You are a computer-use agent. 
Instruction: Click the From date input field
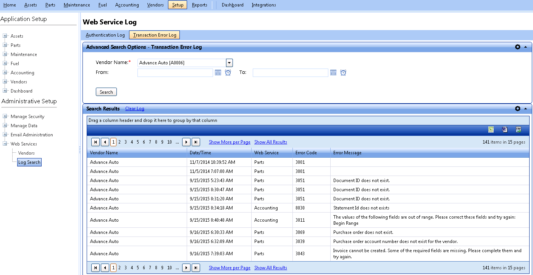tap(175, 73)
